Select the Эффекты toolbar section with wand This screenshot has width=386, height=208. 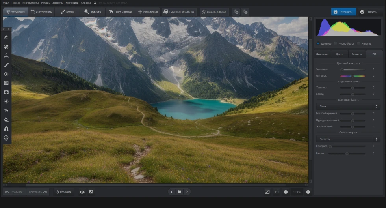pyautogui.click(x=93, y=12)
